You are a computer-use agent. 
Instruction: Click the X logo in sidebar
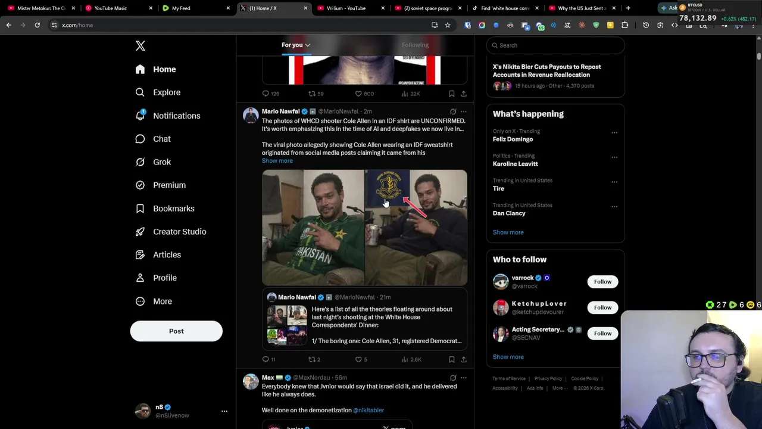click(x=140, y=46)
